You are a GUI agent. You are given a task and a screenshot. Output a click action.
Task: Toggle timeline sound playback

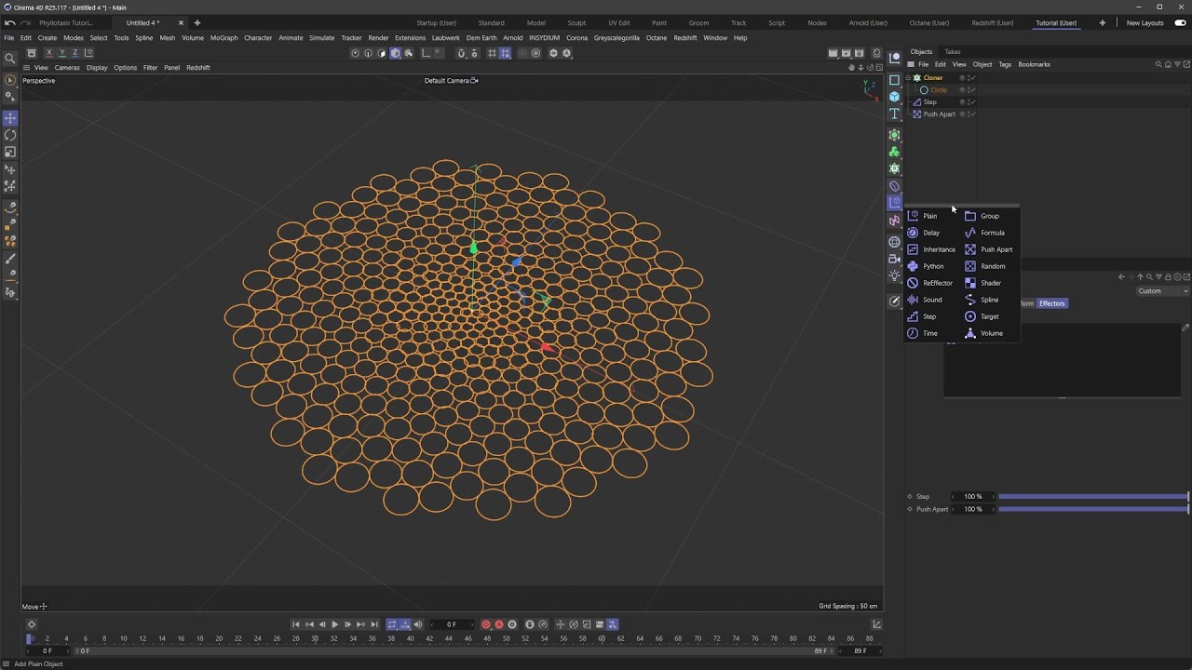click(x=417, y=624)
